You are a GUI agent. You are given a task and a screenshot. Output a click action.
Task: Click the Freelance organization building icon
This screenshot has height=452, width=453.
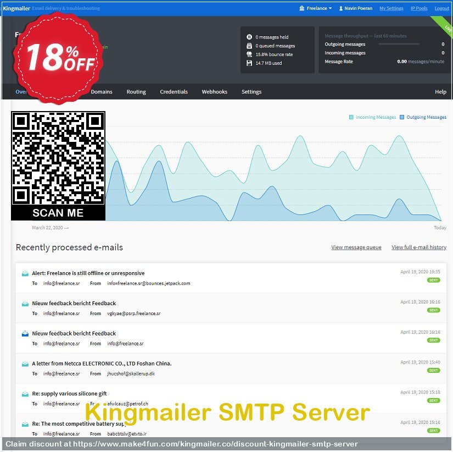click(301, 8)
